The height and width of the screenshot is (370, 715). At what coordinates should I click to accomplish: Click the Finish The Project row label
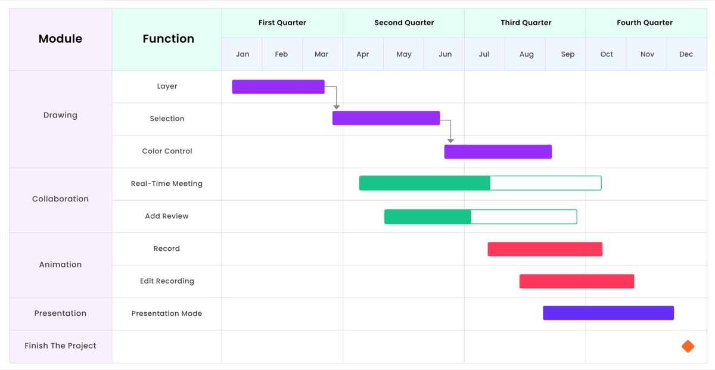[x=60, y=346]
